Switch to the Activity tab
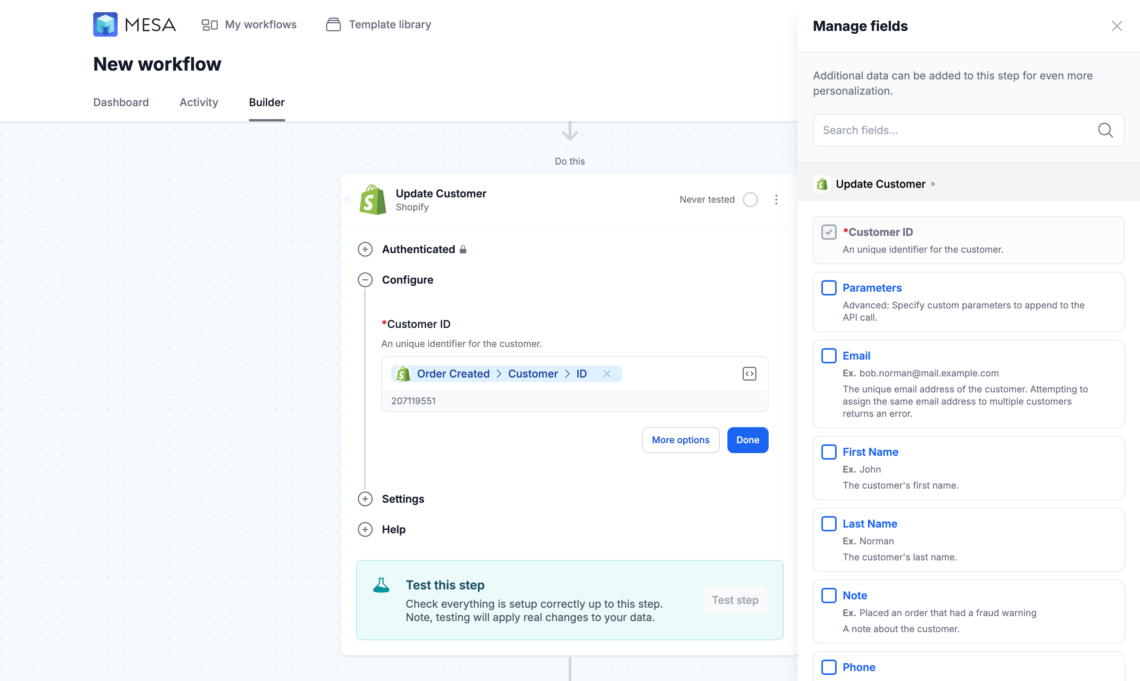The width and height of the screenshot is (1140, 681). (199, 102)
